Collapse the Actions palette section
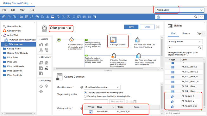Screen dimensions: 207x116 [40, 39]
